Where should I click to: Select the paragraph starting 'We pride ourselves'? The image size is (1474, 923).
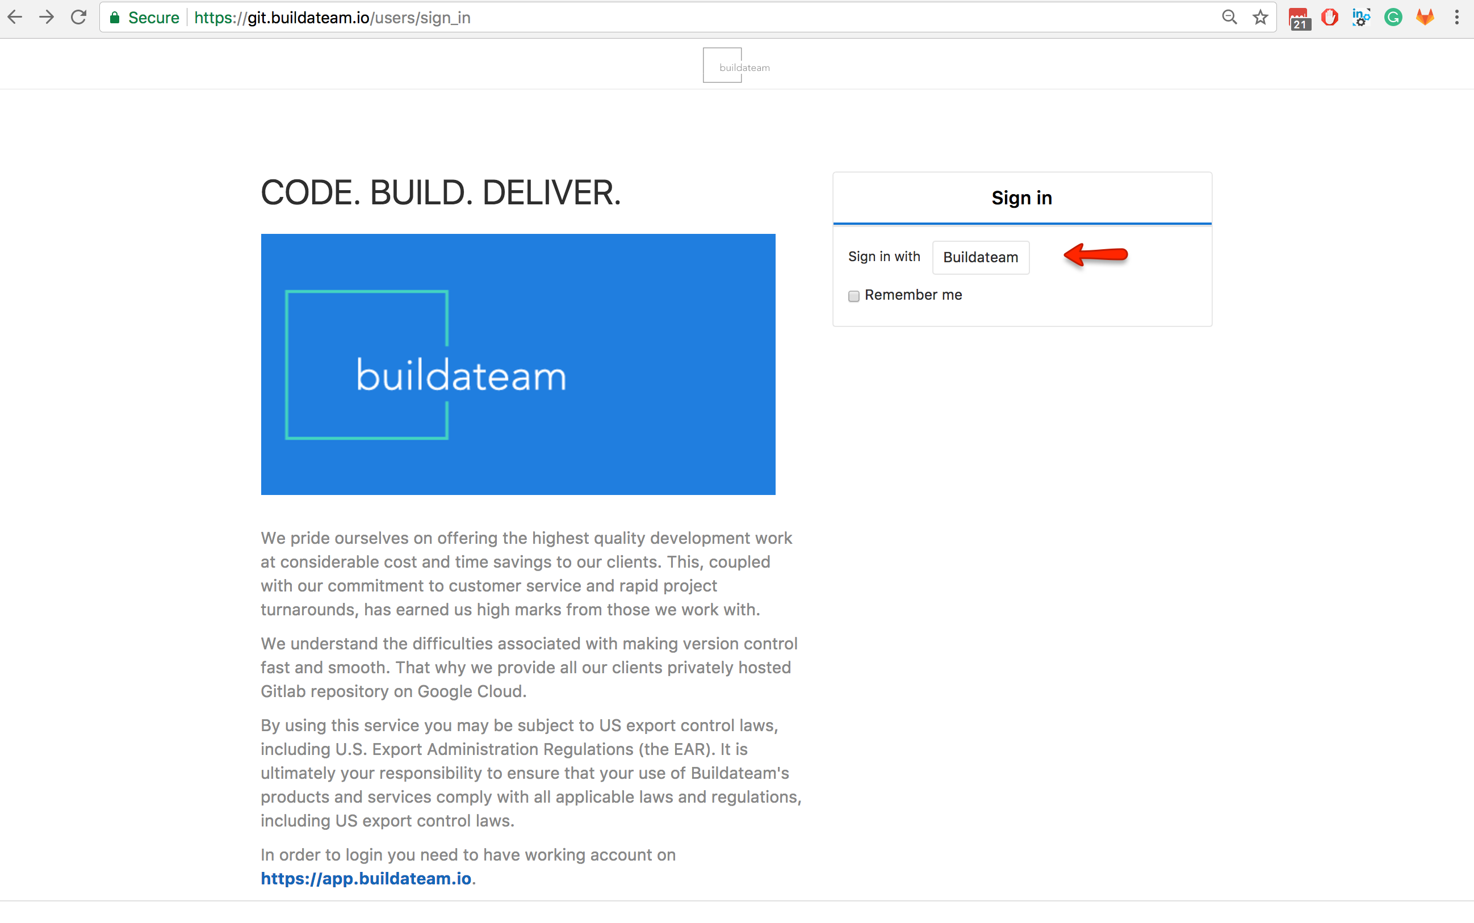pos(526,574)
